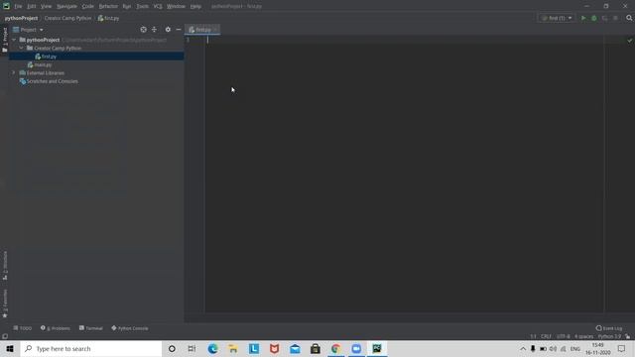
Task: Open the Window menu
Action: [177, 6]
